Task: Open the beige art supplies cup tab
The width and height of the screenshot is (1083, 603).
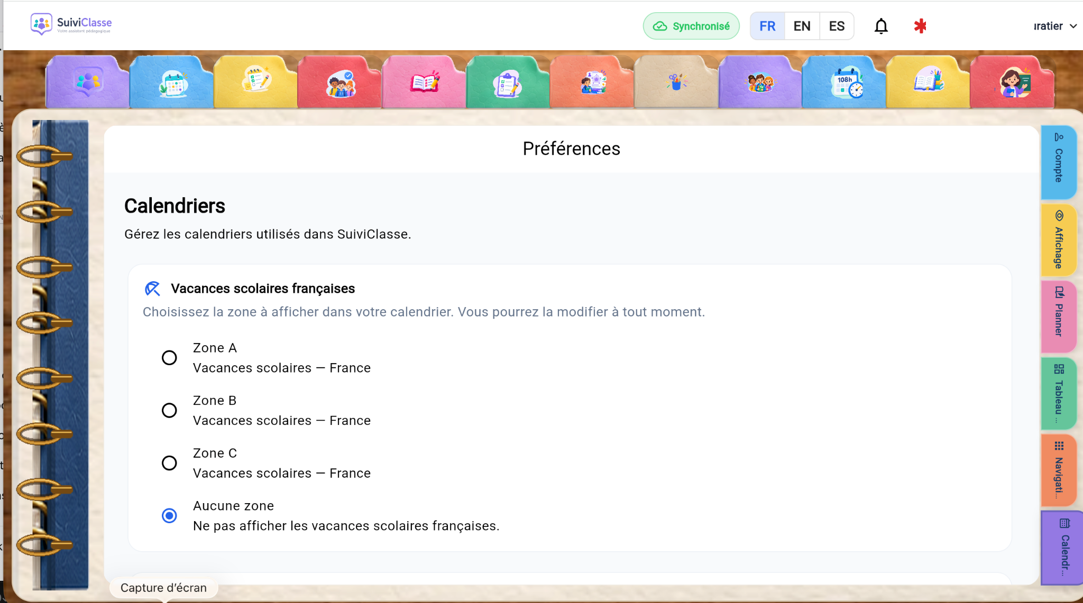Action: click(x=676, y=82)
